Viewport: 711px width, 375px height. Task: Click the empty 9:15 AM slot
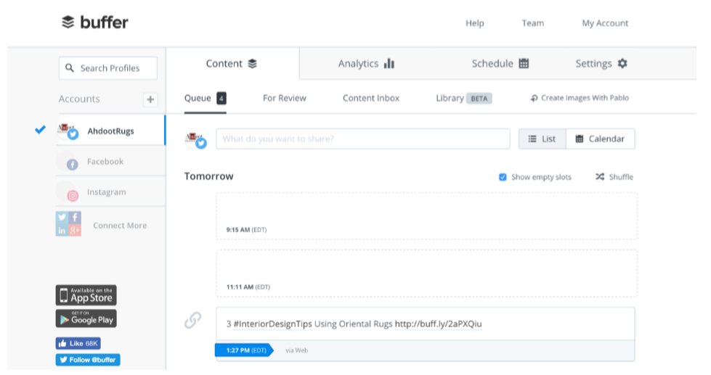[427, 216]
